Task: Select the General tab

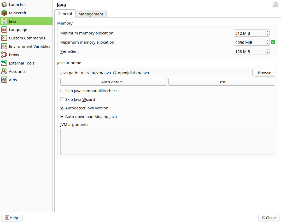Action: 65,14
